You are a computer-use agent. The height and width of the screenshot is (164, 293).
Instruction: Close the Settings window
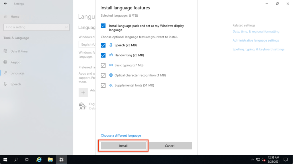click(x=288, y=3)
